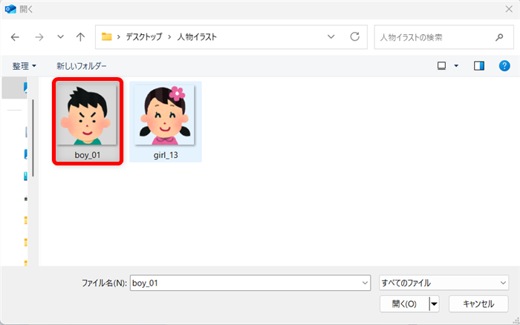Open the help question mark icon

click(504, 66)
